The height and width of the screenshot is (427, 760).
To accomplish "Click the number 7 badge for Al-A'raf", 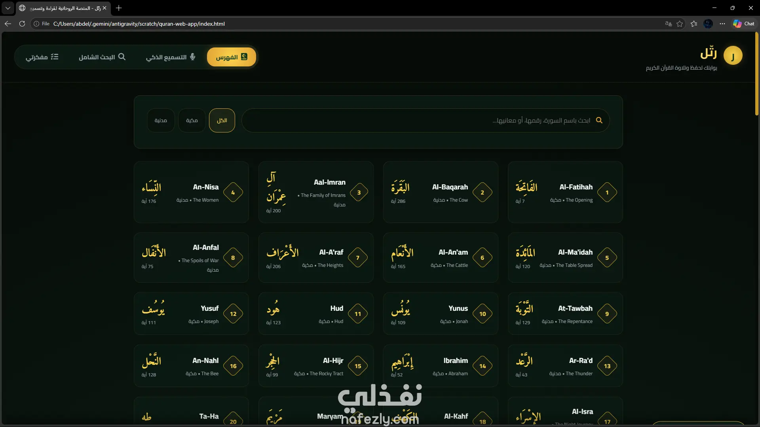I will point(358,258).
